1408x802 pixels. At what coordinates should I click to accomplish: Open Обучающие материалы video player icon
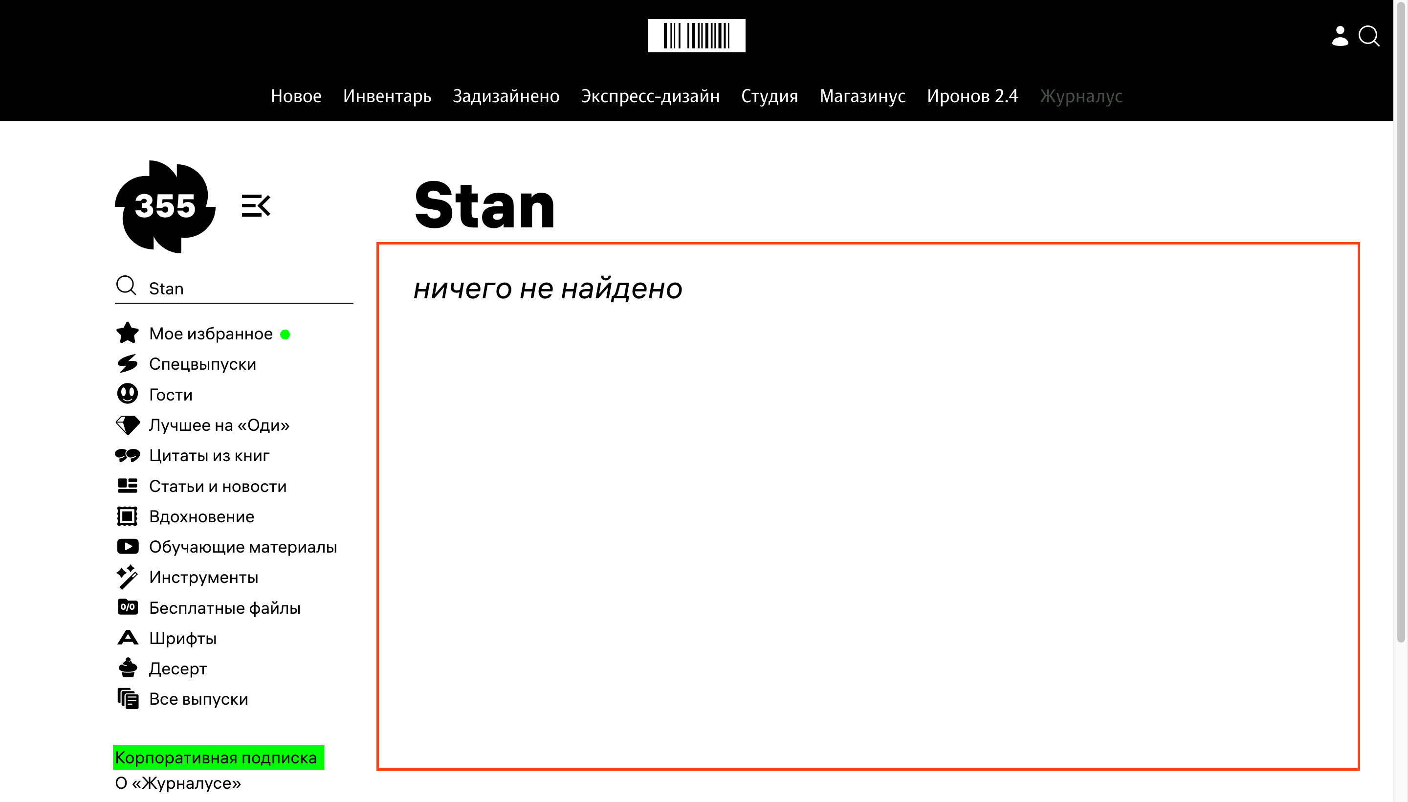(x=127, y=546)
